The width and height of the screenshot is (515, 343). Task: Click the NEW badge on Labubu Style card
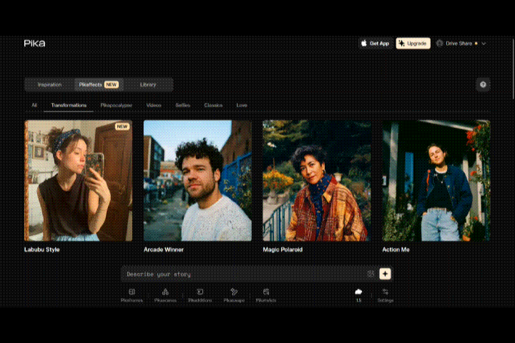[122, 126]
